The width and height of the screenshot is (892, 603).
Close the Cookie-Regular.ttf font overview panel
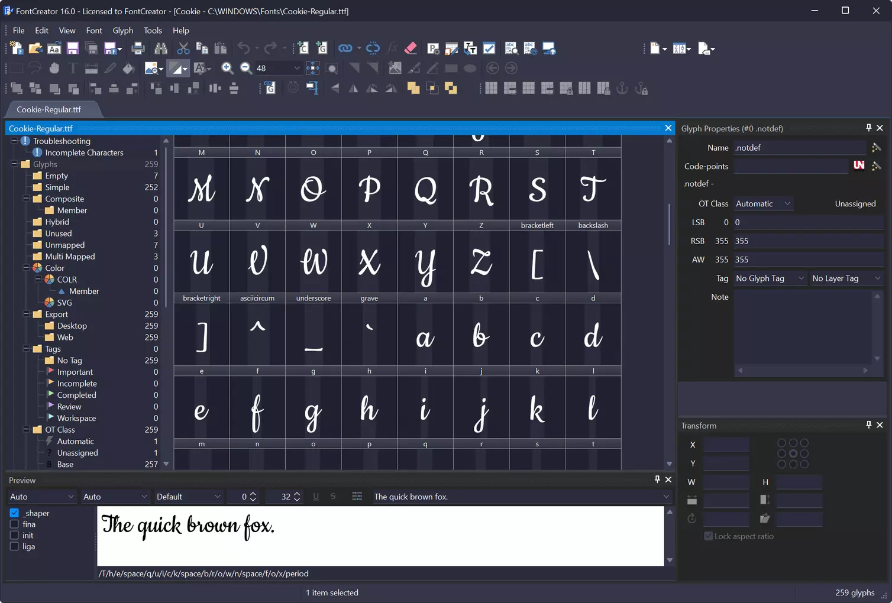tap(668, 128)
